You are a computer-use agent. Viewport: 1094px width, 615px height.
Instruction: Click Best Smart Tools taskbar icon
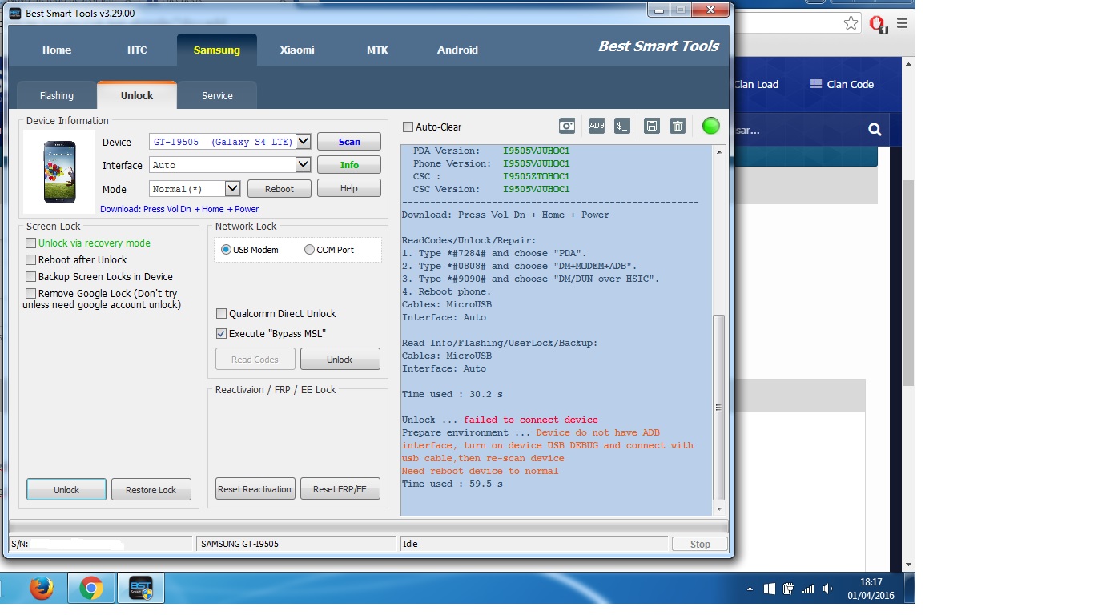(141, 589)
